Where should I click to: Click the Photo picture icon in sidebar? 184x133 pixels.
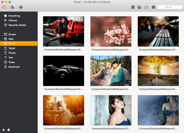pyautogui.click(x=6, y=44)
